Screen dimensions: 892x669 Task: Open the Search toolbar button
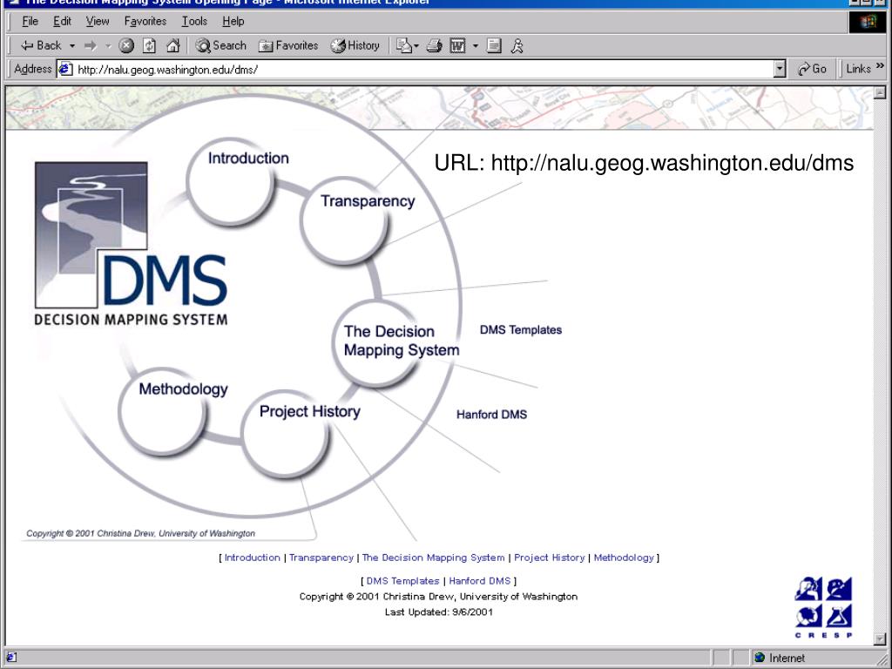click(x=220, y=45)
